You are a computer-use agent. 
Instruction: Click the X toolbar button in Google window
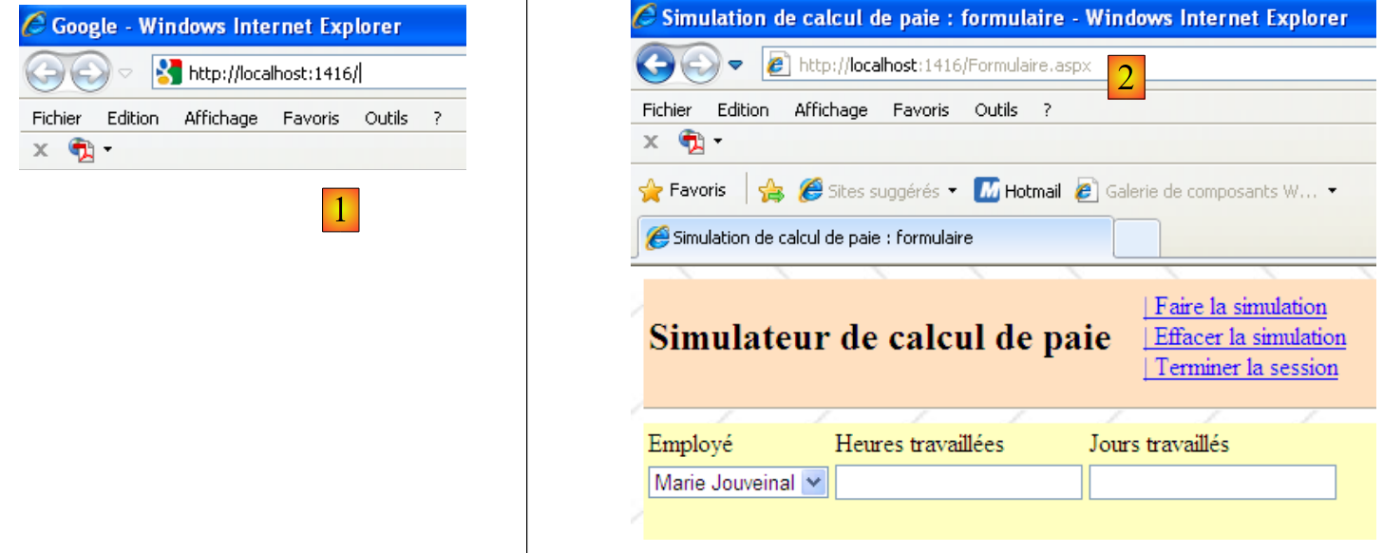tap(42, 150)
